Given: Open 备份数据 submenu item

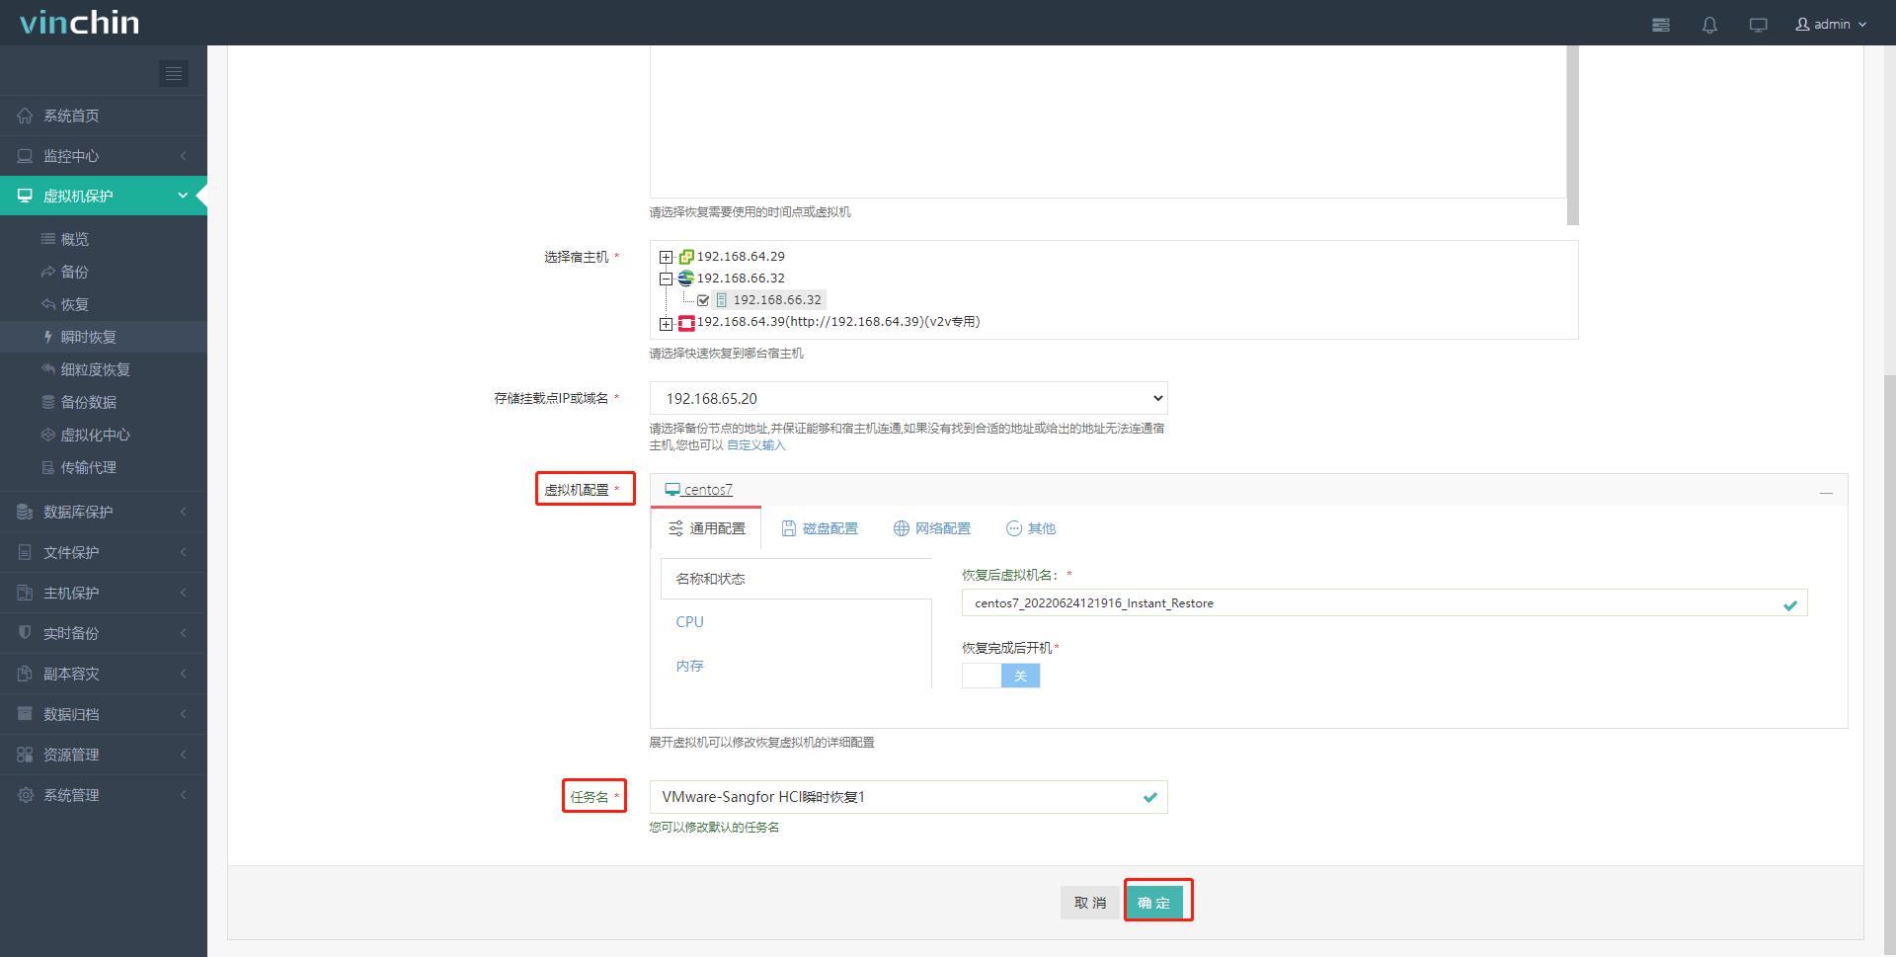Looking at the screenshot, I should click(104, 402).
